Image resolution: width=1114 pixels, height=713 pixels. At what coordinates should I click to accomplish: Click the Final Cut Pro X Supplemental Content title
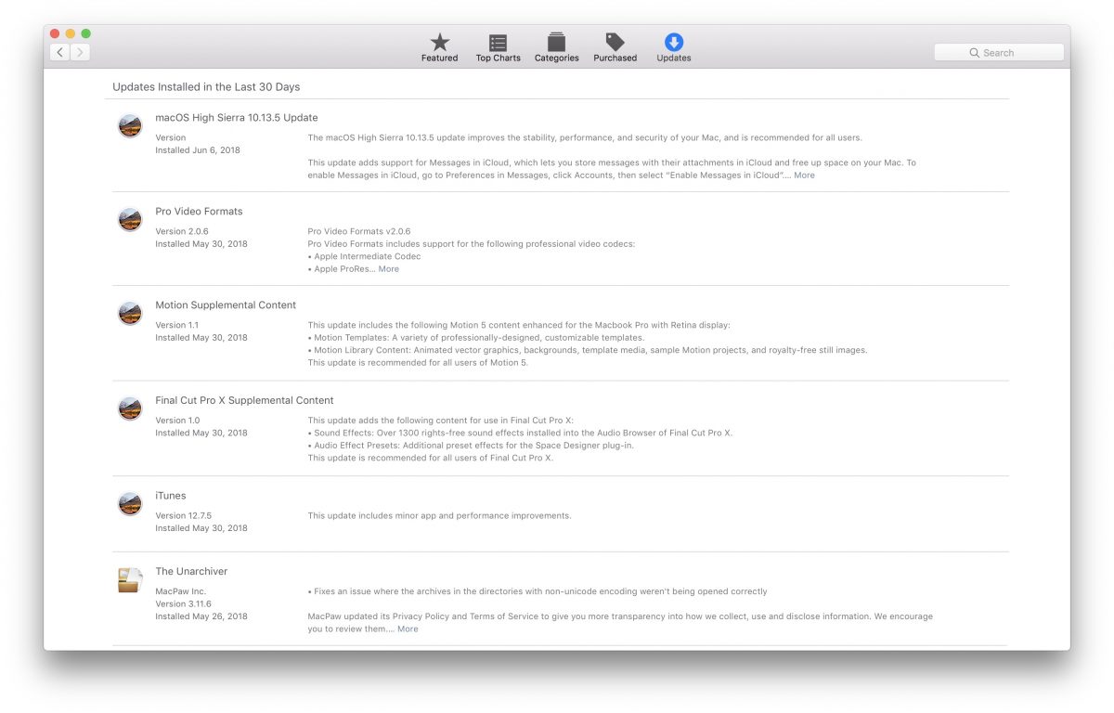coord(244,401)
